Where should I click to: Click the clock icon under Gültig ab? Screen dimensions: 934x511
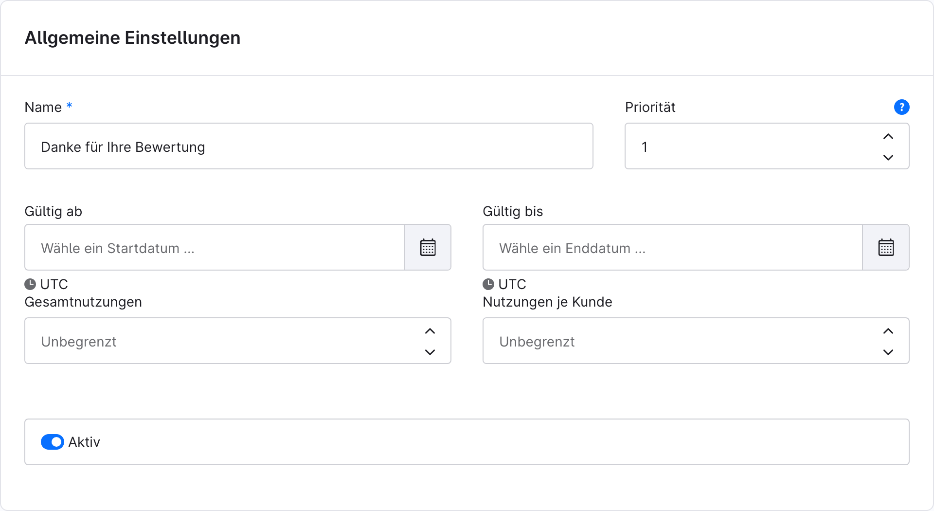point(30,284)
